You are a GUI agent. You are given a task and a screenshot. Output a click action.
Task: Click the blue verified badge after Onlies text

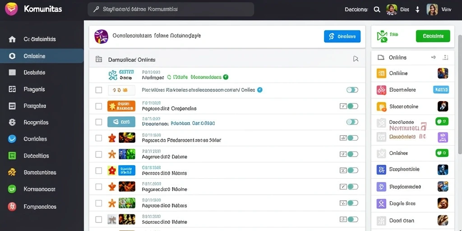[259, 90]
